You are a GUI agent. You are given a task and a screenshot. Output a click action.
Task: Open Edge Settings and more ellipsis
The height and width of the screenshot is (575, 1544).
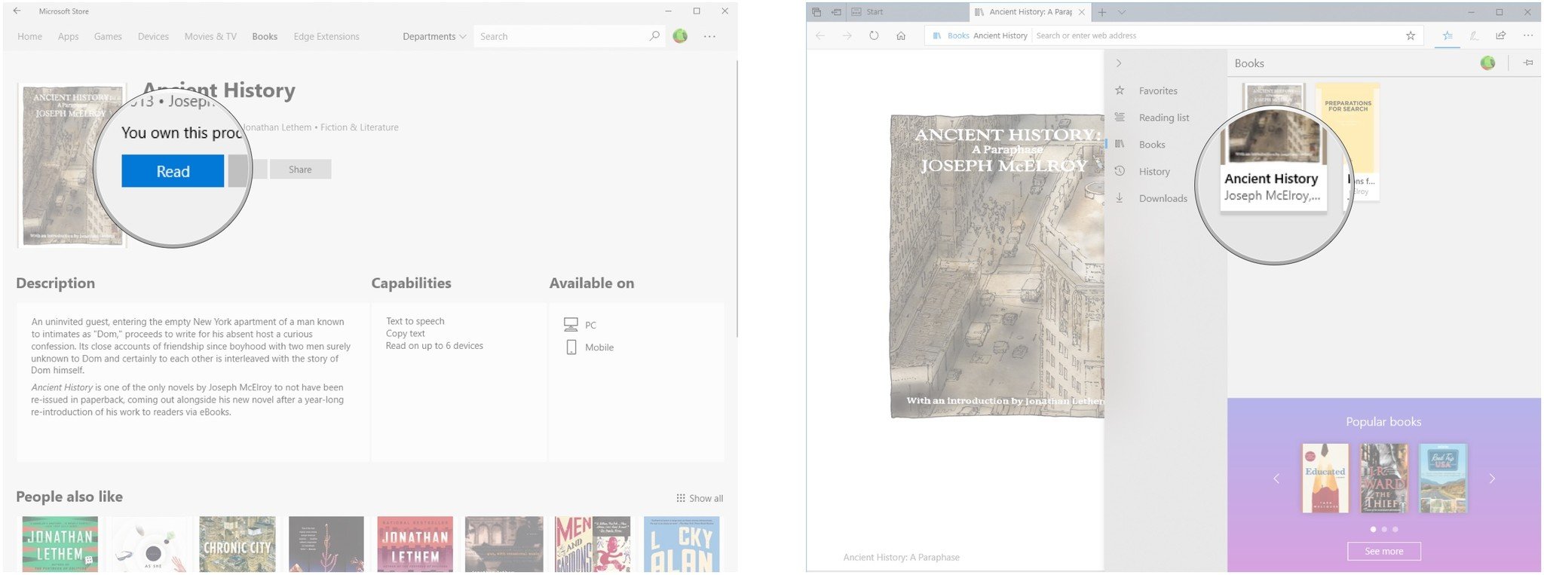click(x=1528, y=35)
